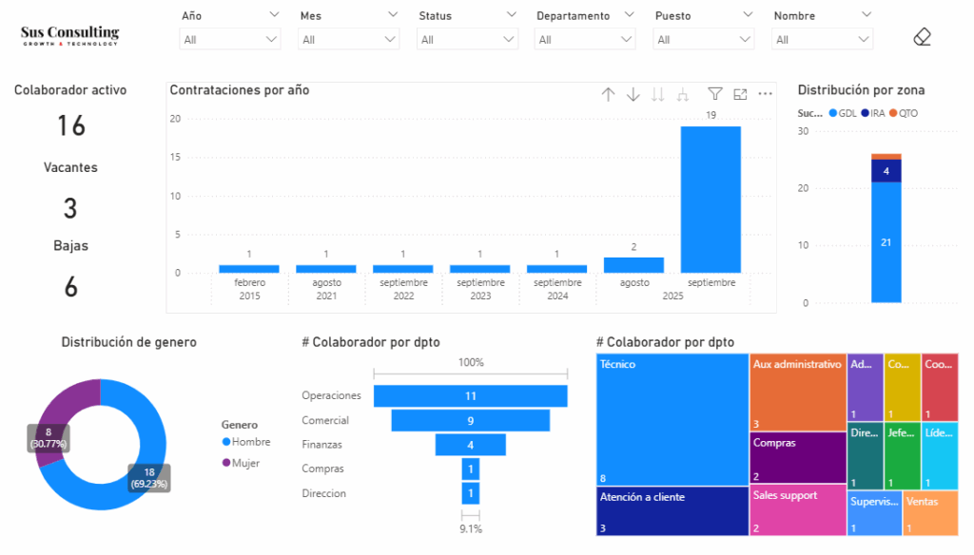This screenshot has height=555, width=974.
Task: Click the drill up arrow on the hiring chart
Action: click(609, 94)
